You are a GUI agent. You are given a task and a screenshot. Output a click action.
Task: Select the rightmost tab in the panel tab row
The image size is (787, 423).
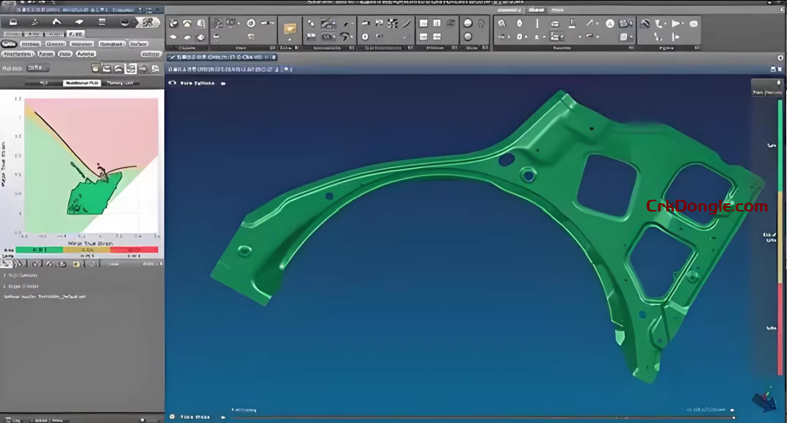point(117,82)
